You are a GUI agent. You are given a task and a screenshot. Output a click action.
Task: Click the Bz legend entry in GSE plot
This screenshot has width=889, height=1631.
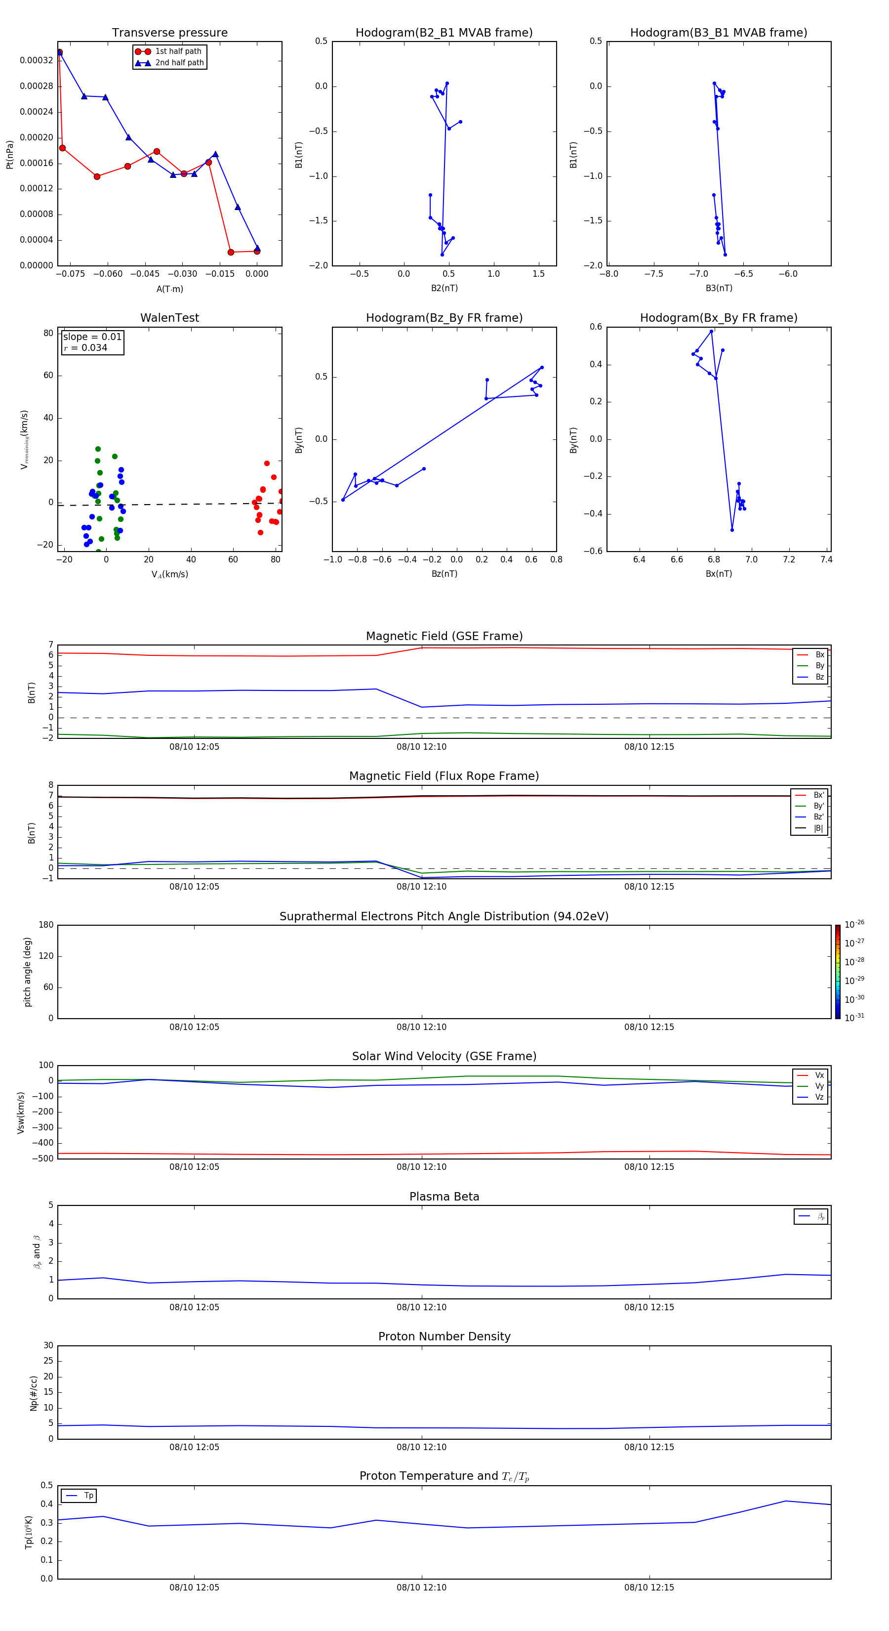click(810, 677)
